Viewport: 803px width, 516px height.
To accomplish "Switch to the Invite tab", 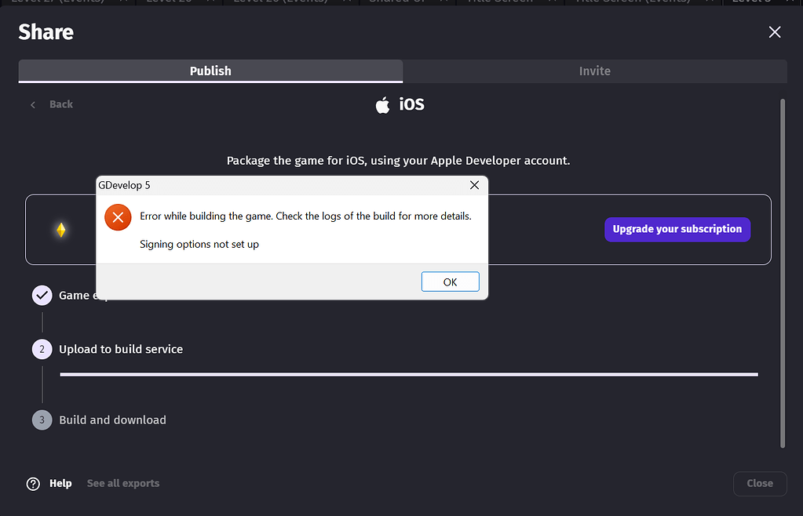I will click(x=594, y=71).
